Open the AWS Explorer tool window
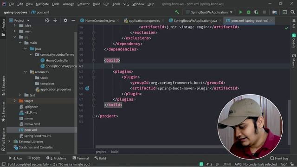 click(3, 139)
